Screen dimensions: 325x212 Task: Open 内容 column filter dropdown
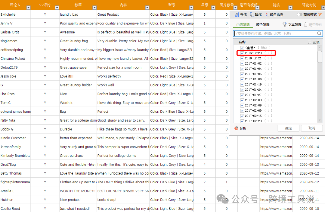pyautogui.click(x=147, y=8)
